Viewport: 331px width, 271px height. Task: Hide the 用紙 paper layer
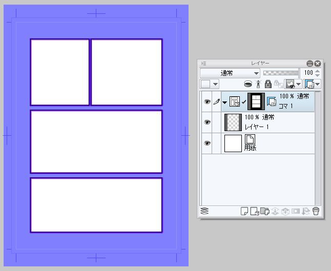pos(207,143)
